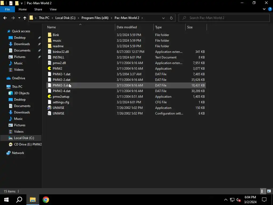Open the Home ribbon tab
This screenshot has height=205, width=273.
point(23,9)
